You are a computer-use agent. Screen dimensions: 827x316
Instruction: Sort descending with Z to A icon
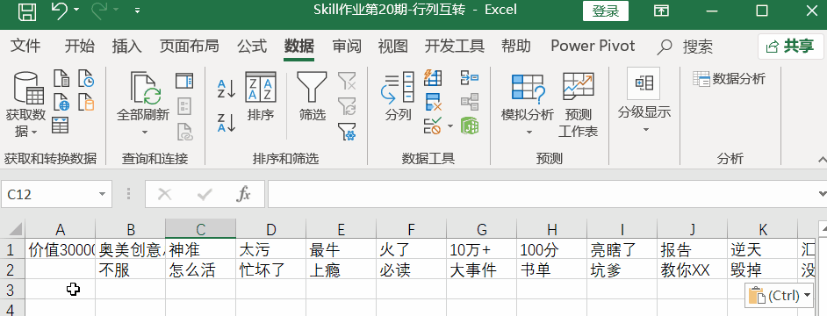coord(227,123)
